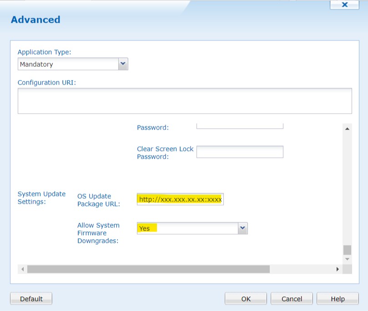Image resolution: width=368 pixels, height=311 pixels.
Task: Click the "Configuration URI:" label
Action: click(x=47, y=83)
